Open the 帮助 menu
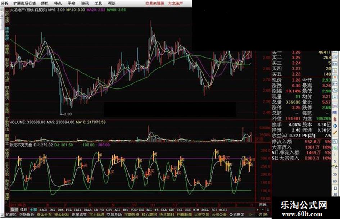 pyautogui.click(x=112, y=4)
